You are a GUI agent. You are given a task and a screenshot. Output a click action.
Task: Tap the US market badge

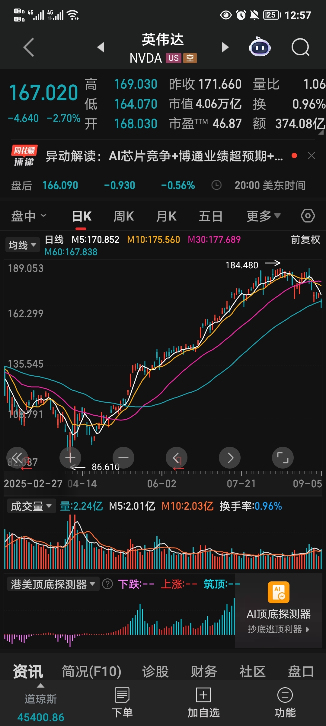[x=173, y=58]
